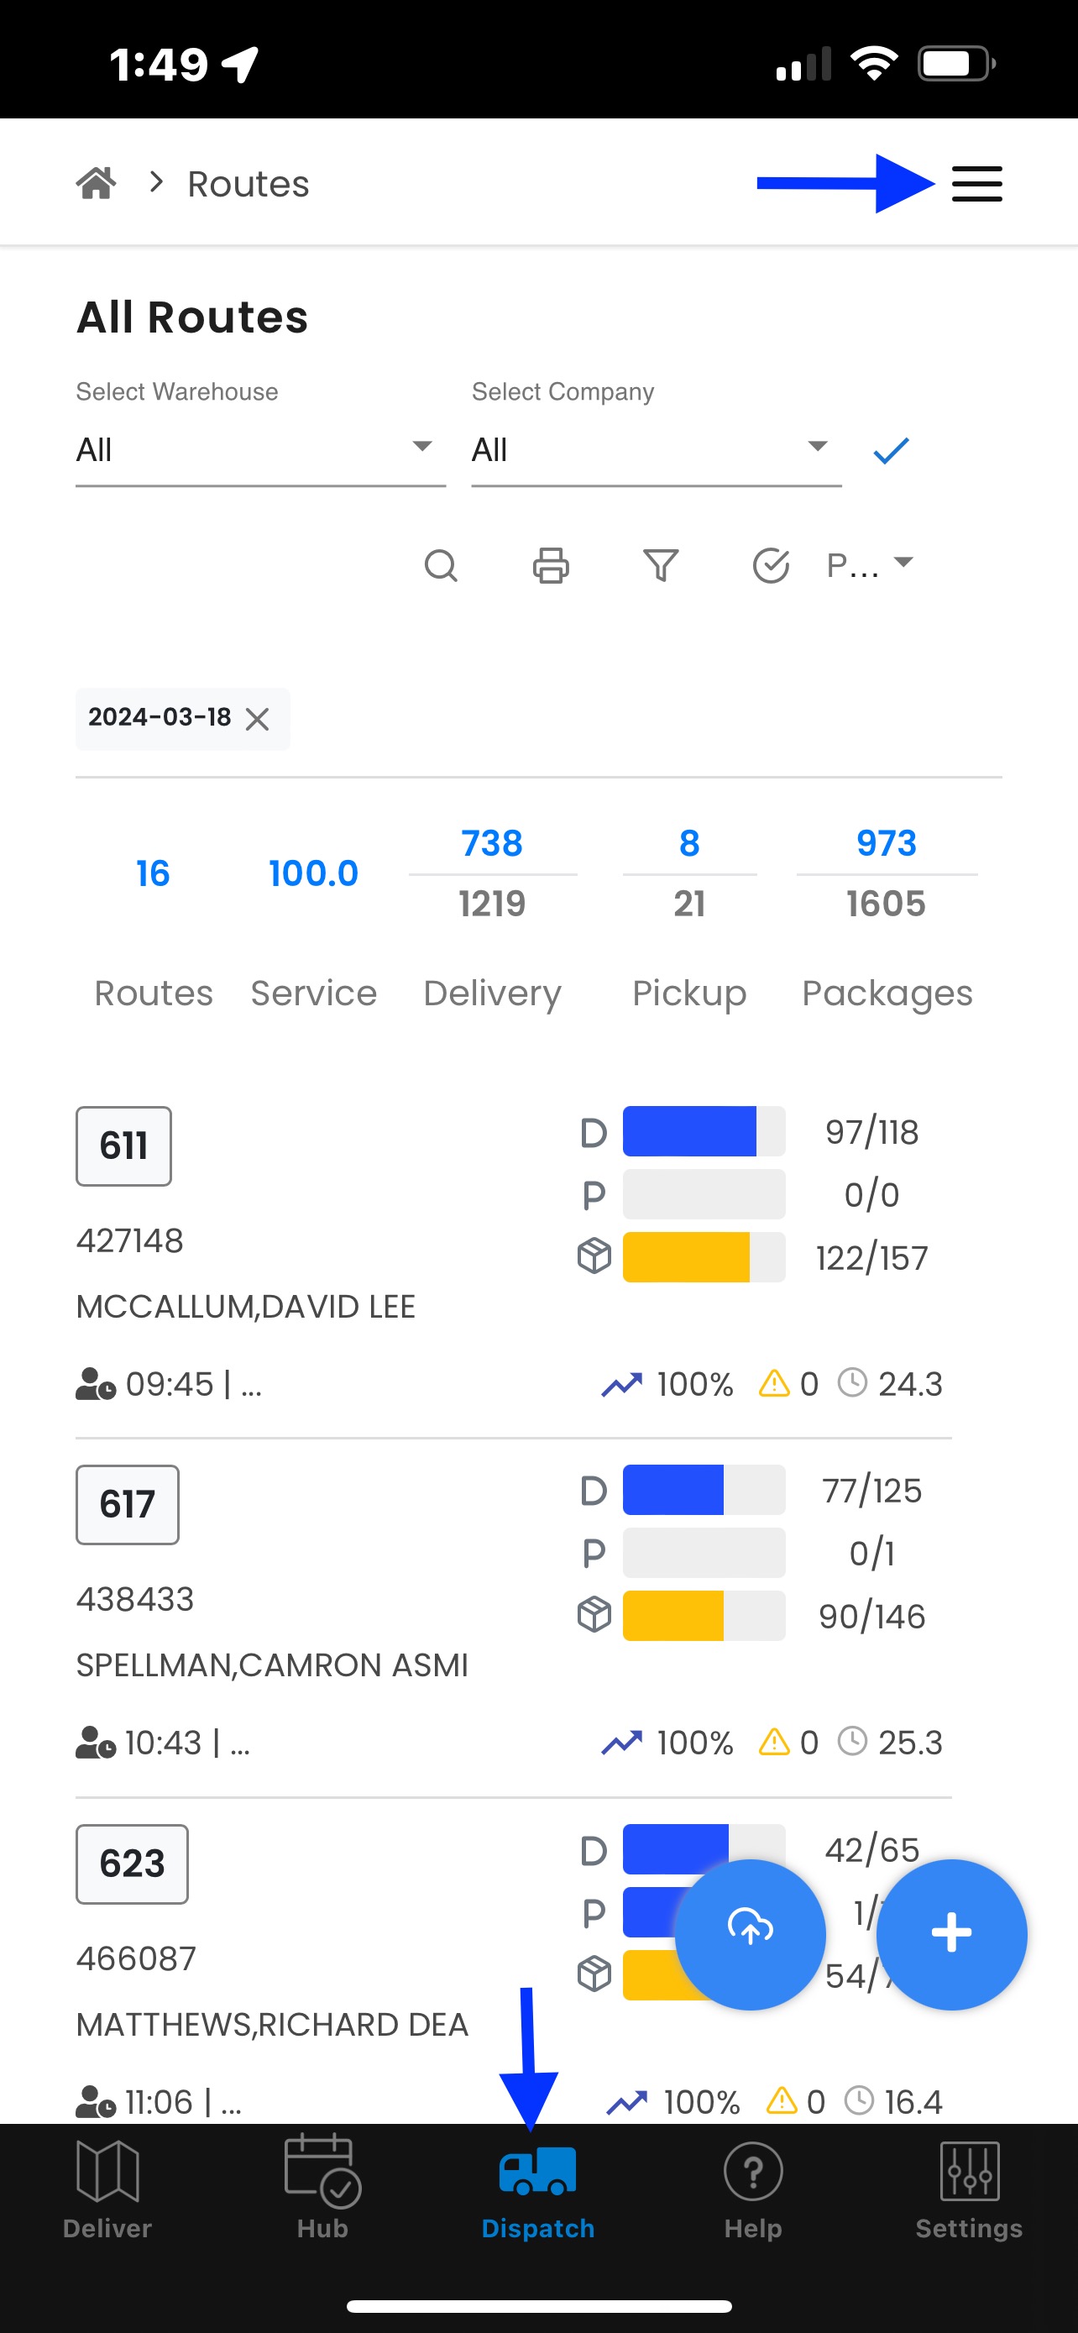The height and width of the screenshot is (2333, 1078).
Task: Open route 617 badge
Action: (128, 1504)
